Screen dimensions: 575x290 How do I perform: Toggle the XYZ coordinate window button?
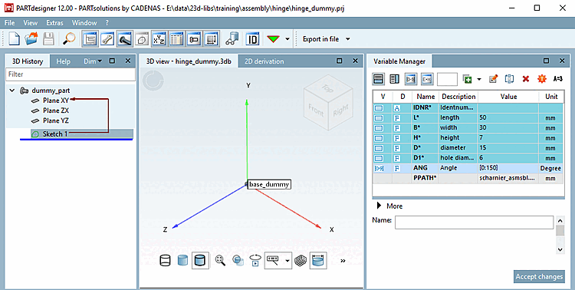pyautogui.click(x=159, y=39)
